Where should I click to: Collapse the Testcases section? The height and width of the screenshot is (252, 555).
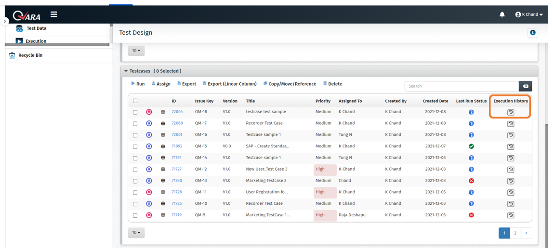[x=126, y=71]
